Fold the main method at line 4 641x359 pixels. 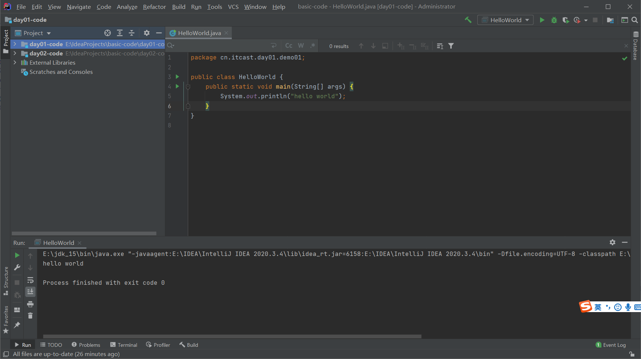[188, 87]
